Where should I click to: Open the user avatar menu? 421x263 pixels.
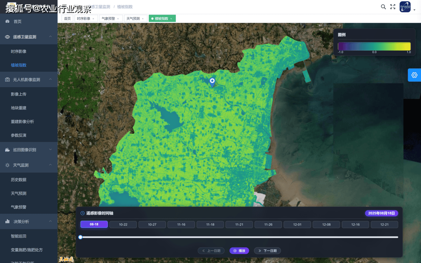pyautogui.click(x=405, y=7)
